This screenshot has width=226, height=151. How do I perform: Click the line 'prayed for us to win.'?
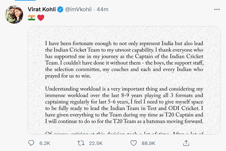[x=66, y=75]
